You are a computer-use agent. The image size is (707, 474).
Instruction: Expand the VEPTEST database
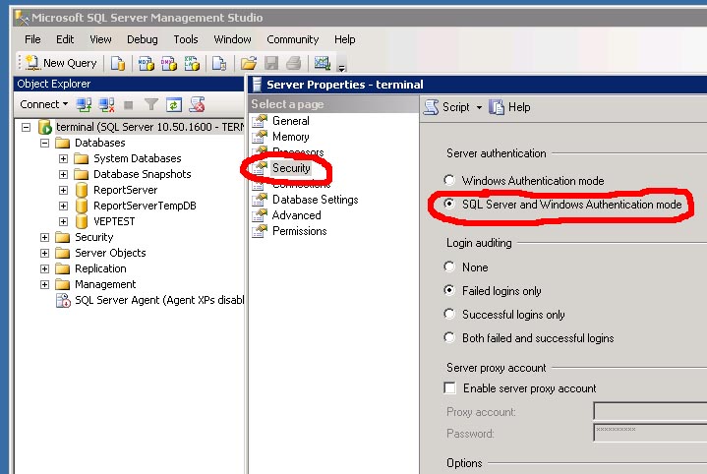63,222
